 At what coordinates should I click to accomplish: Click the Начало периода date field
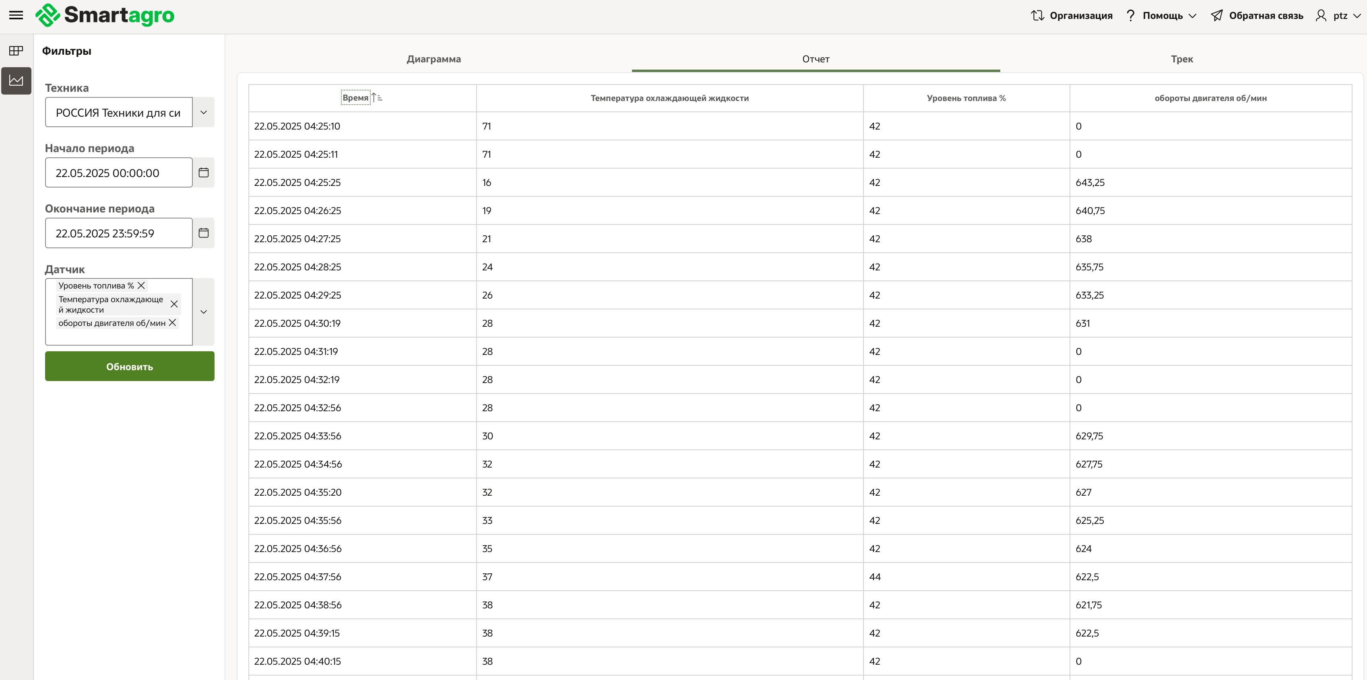pyautogui.click(x=118, y=173)
